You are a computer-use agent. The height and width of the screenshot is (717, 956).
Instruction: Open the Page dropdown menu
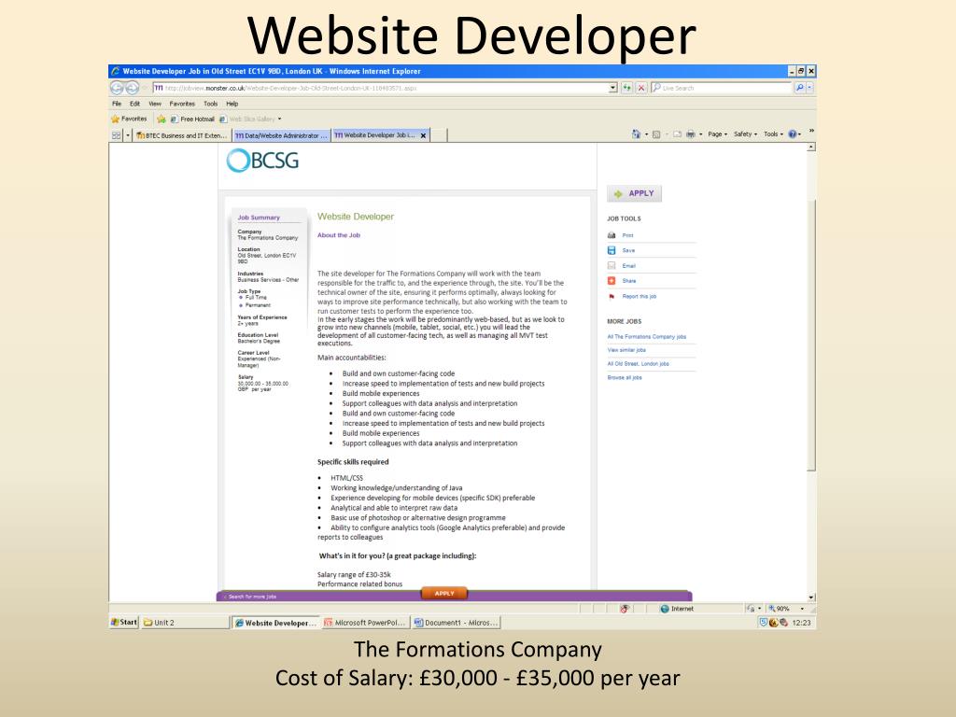(717, 134)
